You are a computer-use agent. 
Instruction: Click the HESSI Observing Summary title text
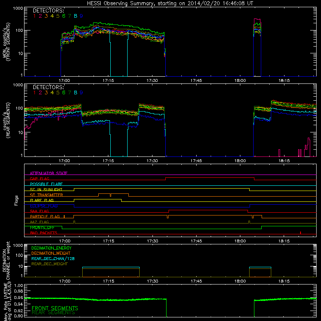tap(170, 4)
